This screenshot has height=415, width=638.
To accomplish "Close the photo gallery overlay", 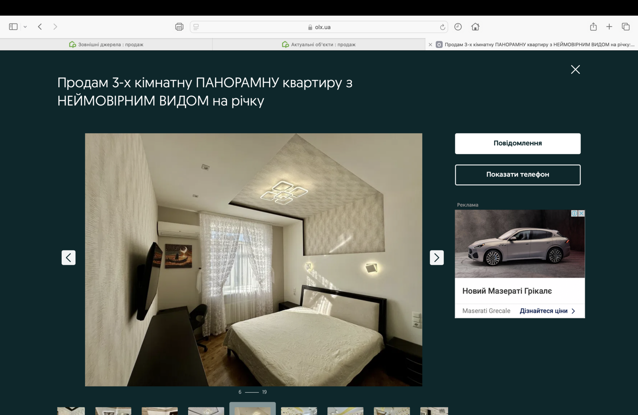I will [575, 69].
